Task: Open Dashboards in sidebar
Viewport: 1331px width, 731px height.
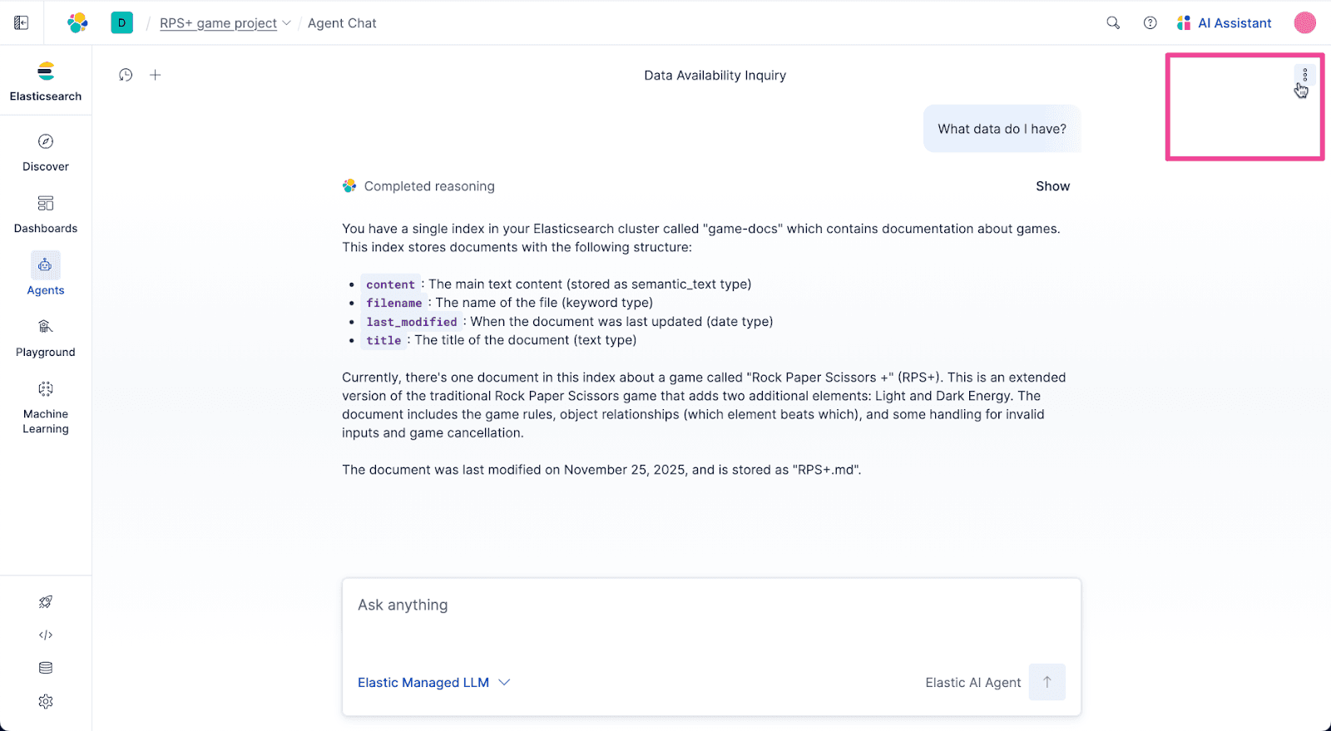Action: click(46, 214)
